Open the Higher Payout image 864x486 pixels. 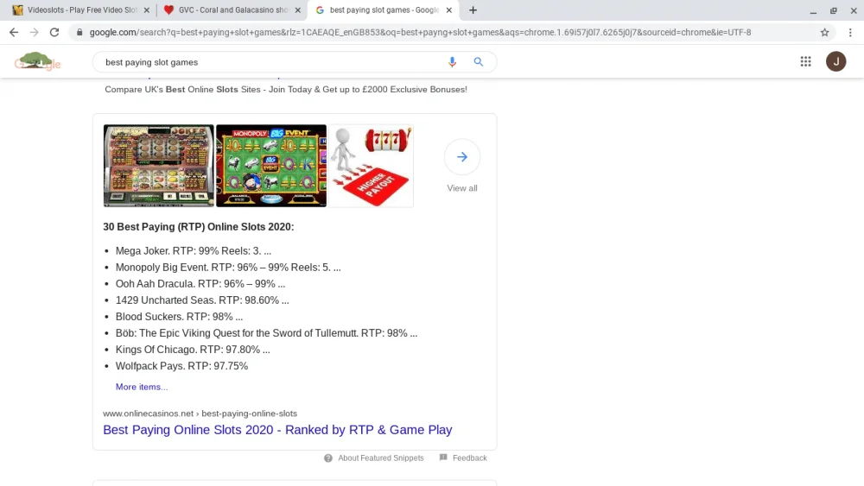371,166
